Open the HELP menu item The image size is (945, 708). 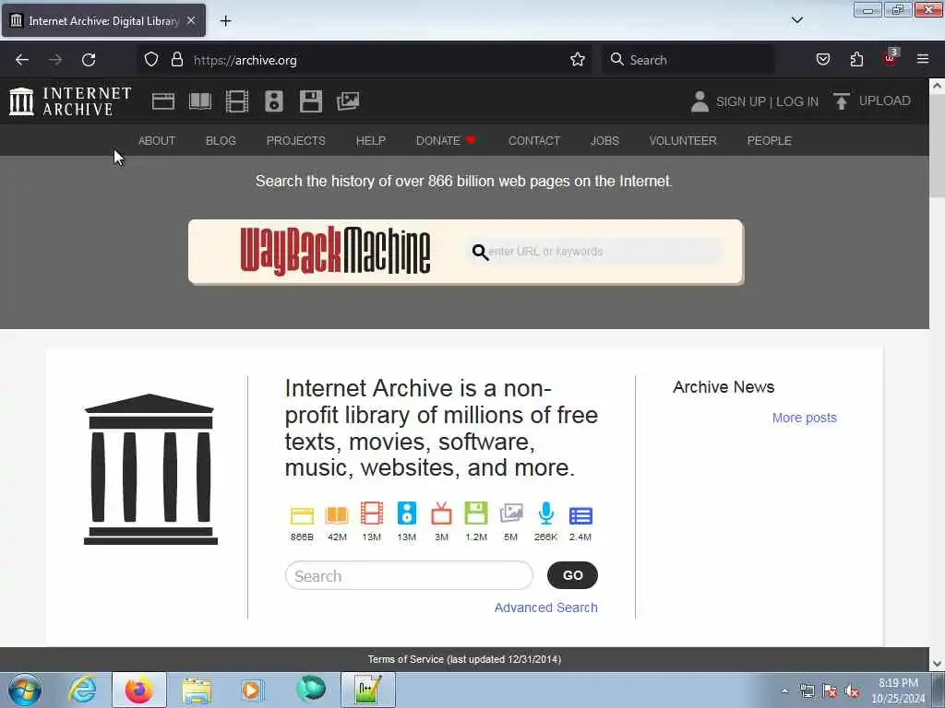[371, 141]
